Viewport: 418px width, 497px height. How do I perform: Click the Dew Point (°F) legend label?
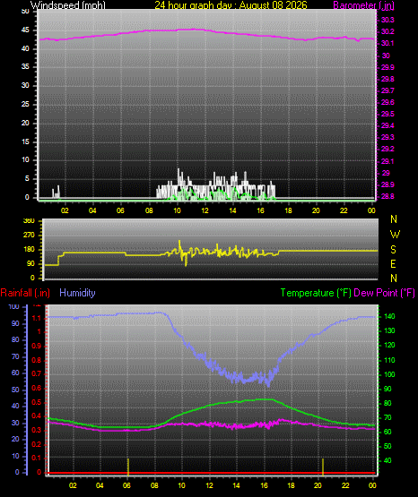384,293
